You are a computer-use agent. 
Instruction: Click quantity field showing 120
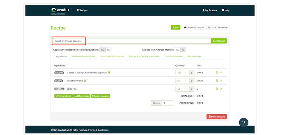[x=182, y=72]
